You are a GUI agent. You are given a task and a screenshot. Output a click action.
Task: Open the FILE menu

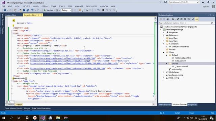pyautogui.click(x=3, y=6)
